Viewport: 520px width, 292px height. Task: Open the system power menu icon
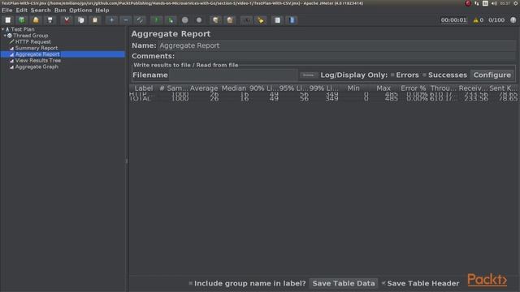[516, 3]
